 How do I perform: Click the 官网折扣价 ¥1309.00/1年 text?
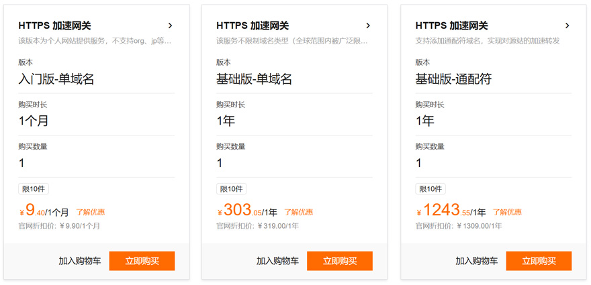pos(459,226)
